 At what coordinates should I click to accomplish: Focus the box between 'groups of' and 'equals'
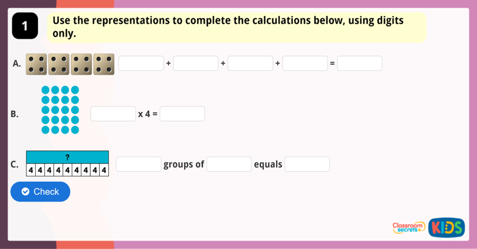coord(229,164)
